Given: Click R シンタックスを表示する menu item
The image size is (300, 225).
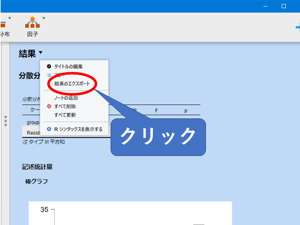Looking at the screenshot, I should coord(78,129).
